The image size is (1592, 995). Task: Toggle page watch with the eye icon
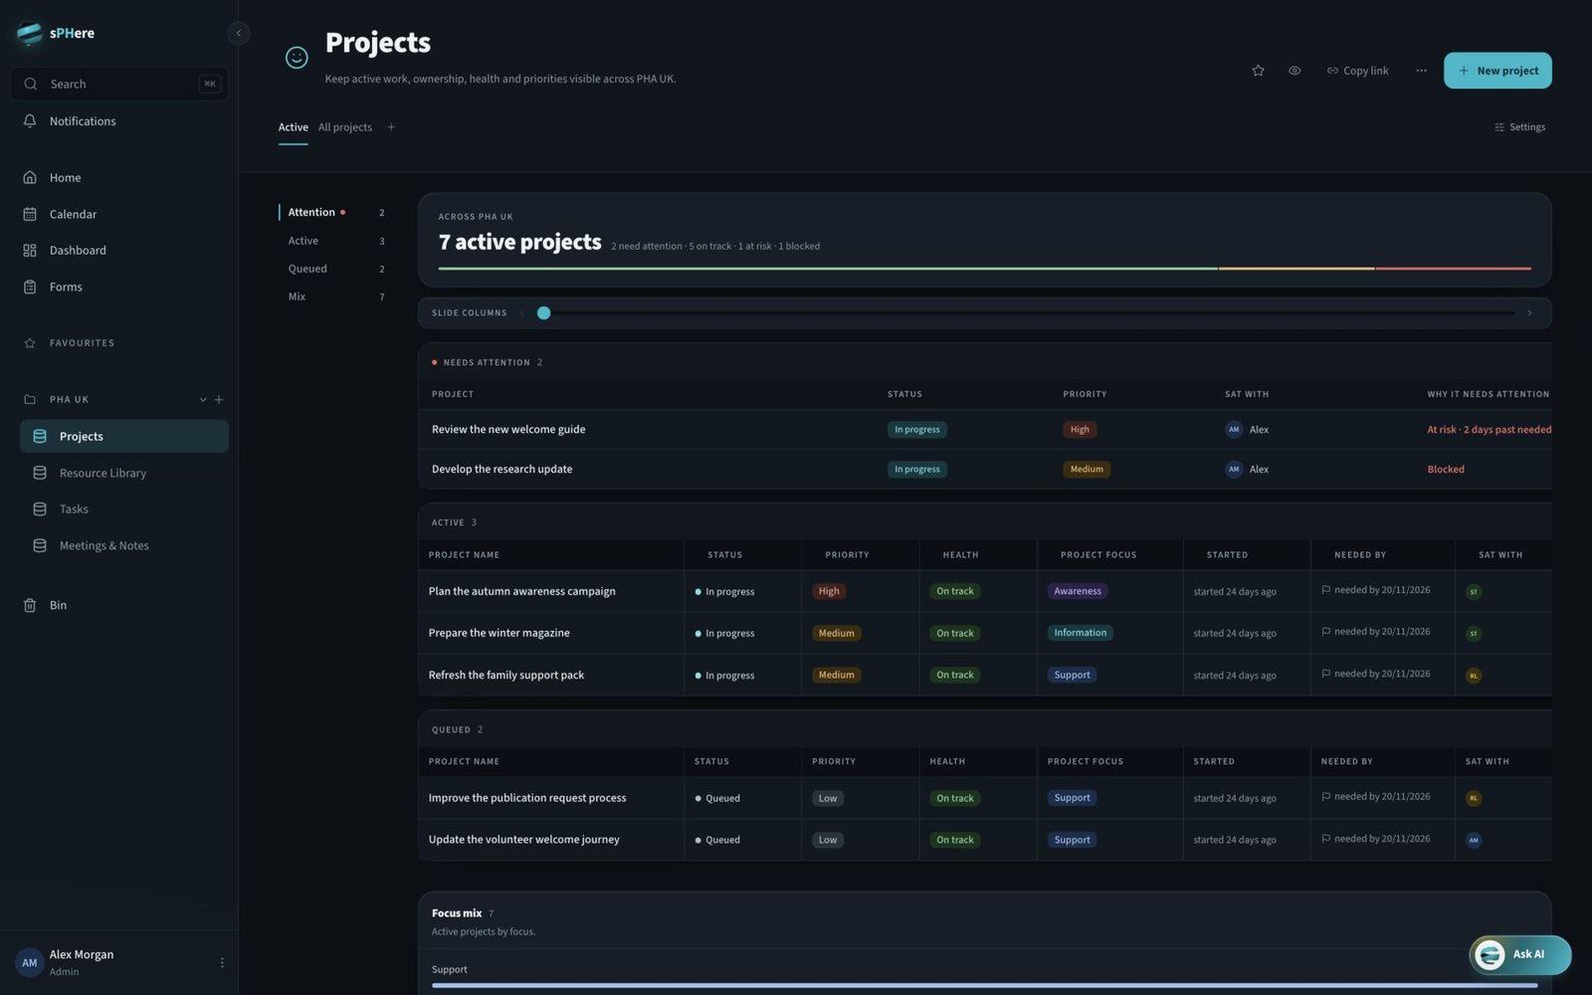(1294, 71)
